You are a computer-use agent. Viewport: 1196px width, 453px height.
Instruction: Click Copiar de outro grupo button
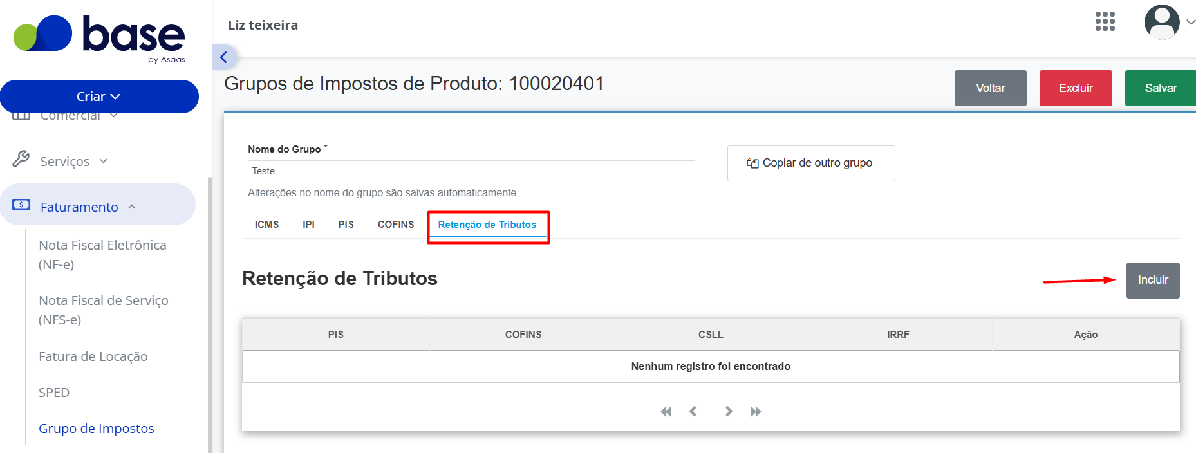(x=811, y=163)
